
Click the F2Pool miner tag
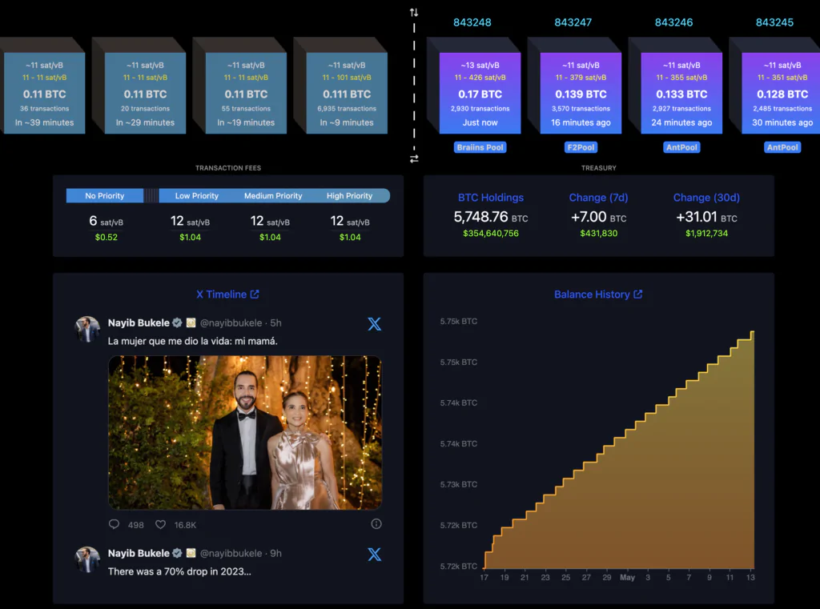point(581,147)
